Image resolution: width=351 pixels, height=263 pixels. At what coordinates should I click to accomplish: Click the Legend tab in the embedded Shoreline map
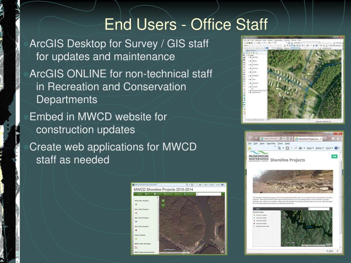[257, 209]
